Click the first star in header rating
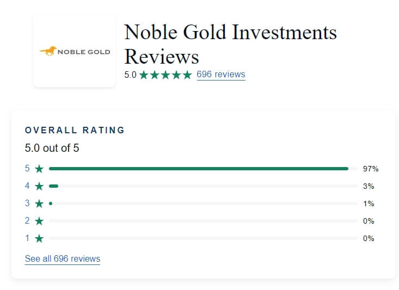This screenshot has width=399, height=290. (x=144, y=75)
